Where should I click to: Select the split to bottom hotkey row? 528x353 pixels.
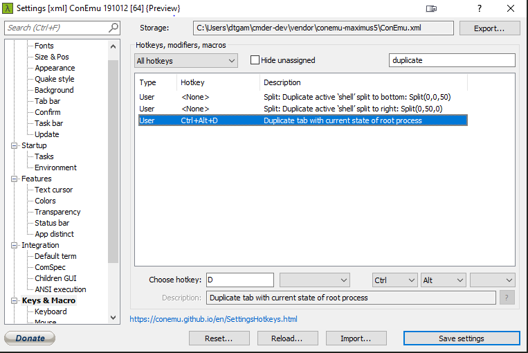pyautogui.click(x=302, y=97)
